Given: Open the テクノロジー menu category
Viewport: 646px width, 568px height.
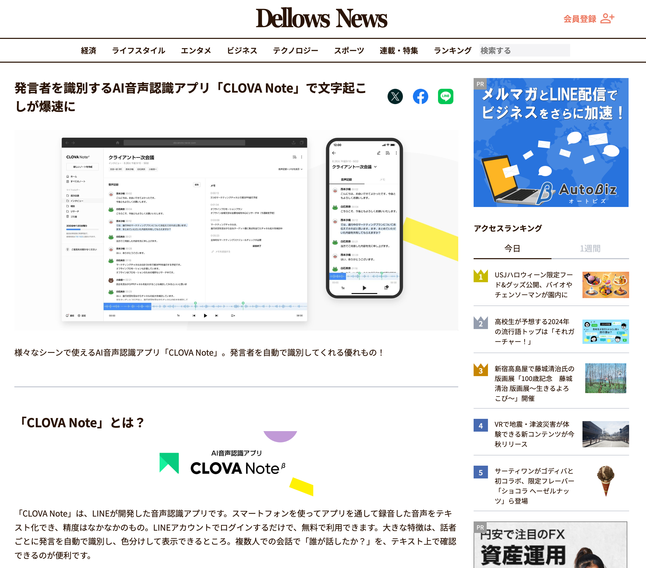Looking at the screenshot, I should tap(296, 50).
